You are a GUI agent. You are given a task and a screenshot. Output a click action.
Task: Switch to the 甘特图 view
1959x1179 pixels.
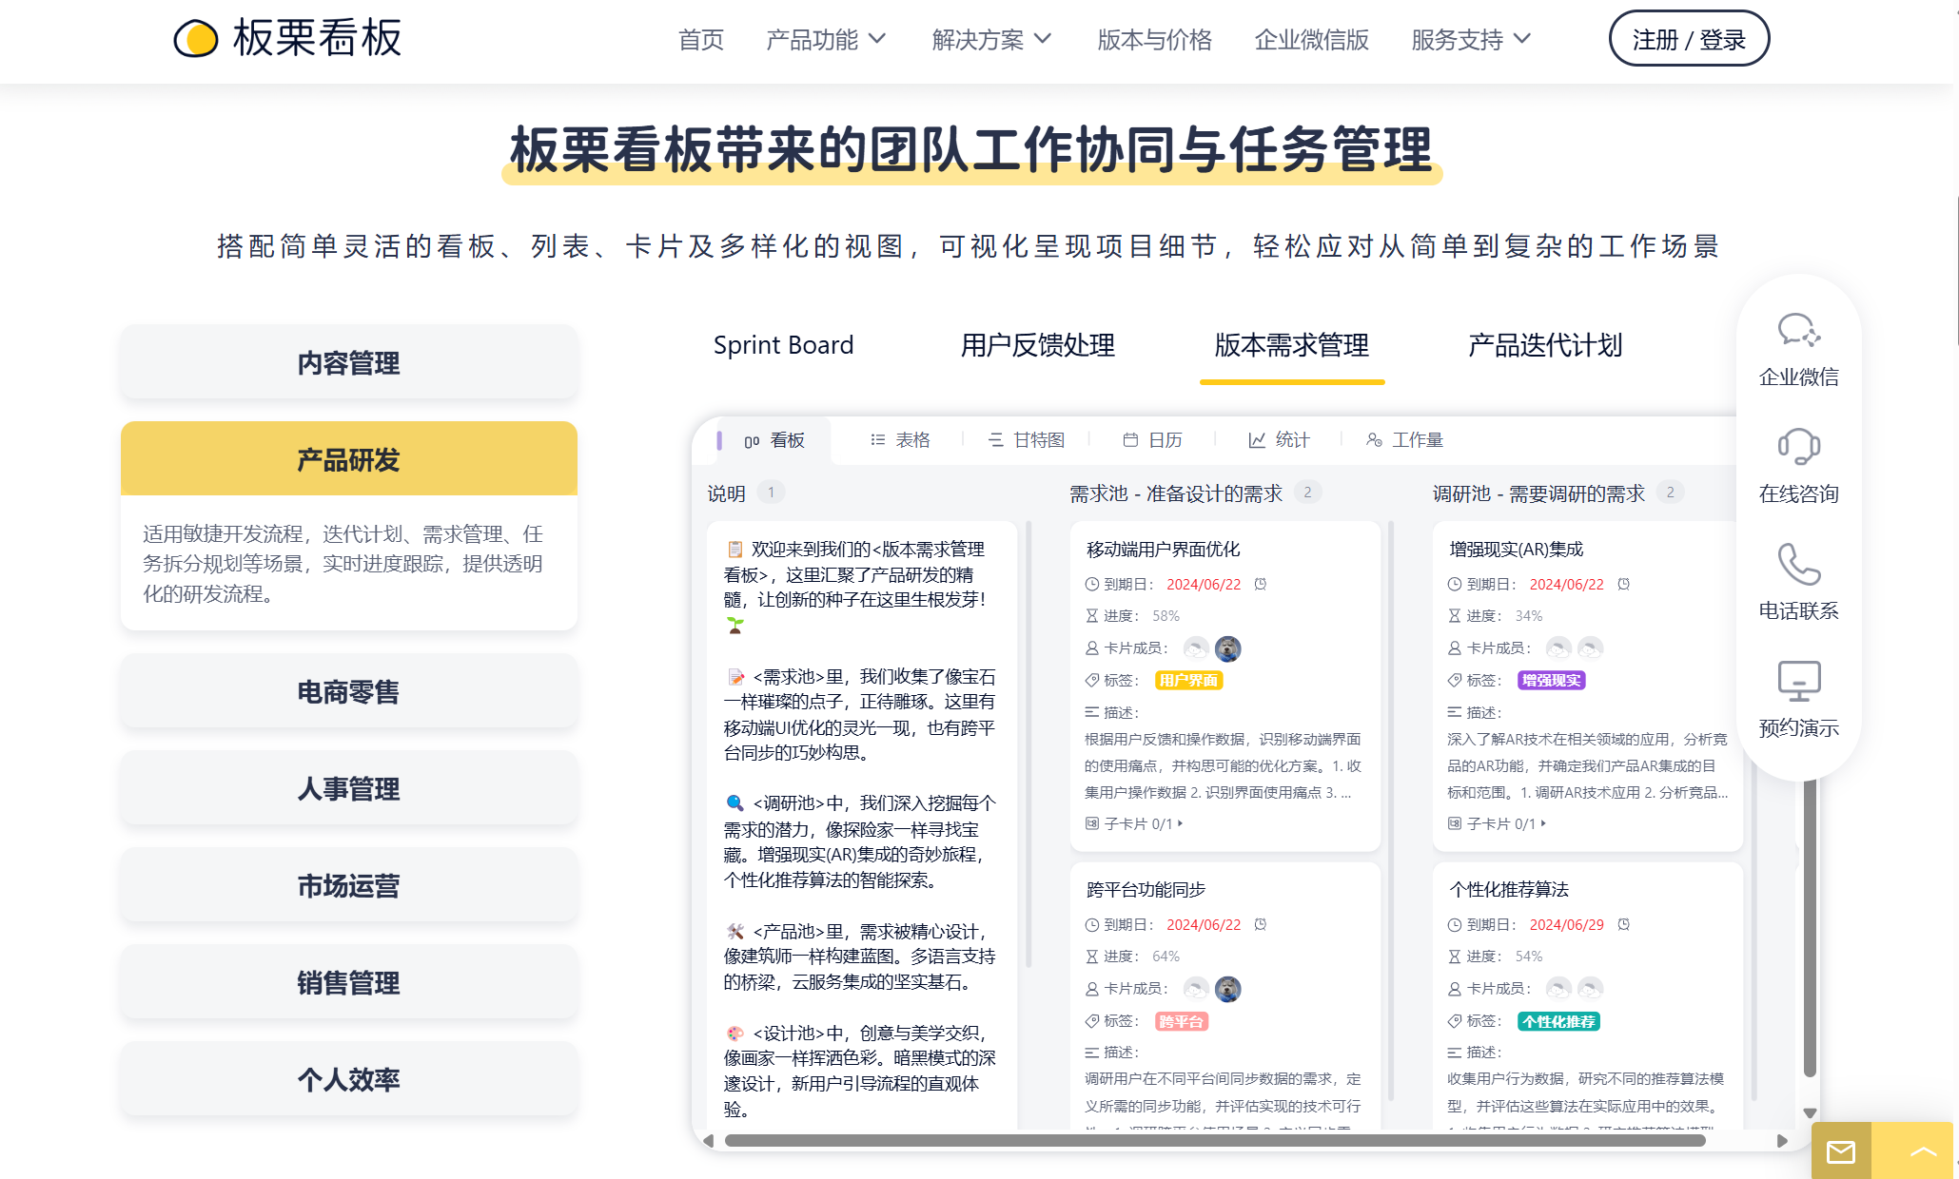1027,440
